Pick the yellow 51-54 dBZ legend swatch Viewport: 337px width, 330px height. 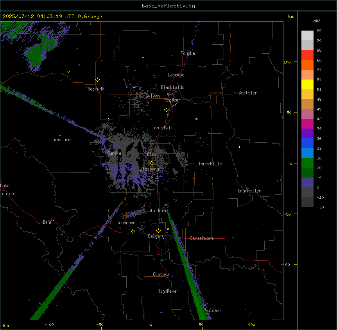[307, 84]
